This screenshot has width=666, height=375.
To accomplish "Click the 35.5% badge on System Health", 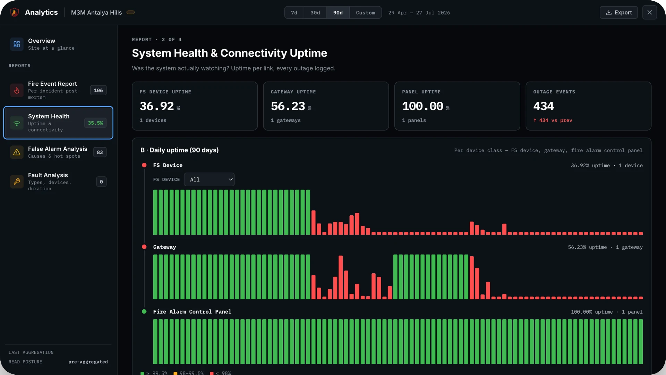I will pos(95,123).
